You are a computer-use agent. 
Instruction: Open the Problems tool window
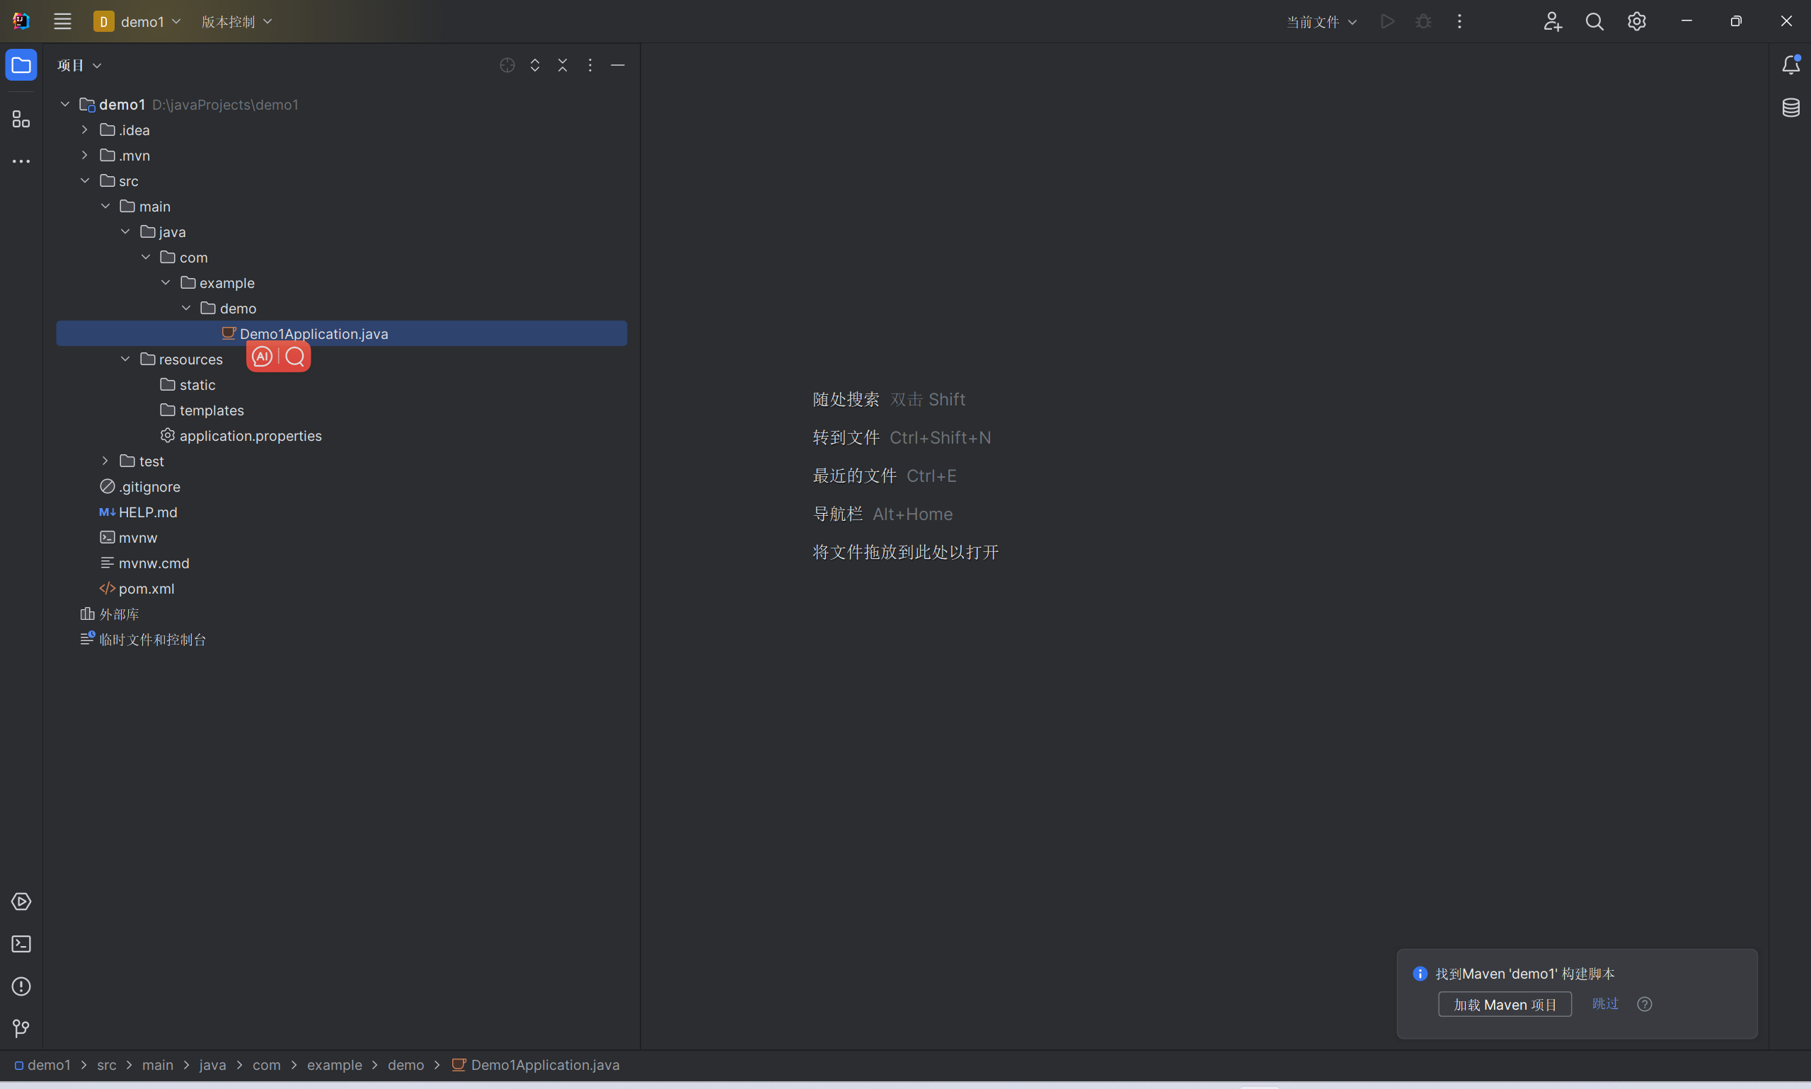tap(21, 986)
